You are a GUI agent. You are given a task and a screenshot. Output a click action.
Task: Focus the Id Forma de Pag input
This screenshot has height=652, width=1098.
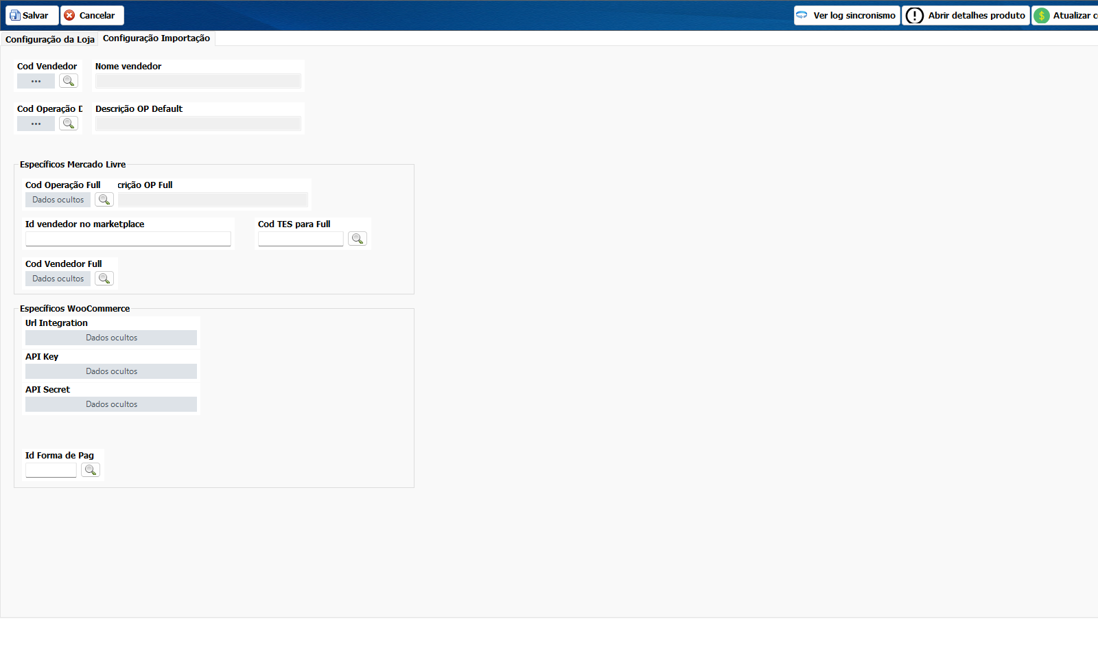tap(51, 470)
